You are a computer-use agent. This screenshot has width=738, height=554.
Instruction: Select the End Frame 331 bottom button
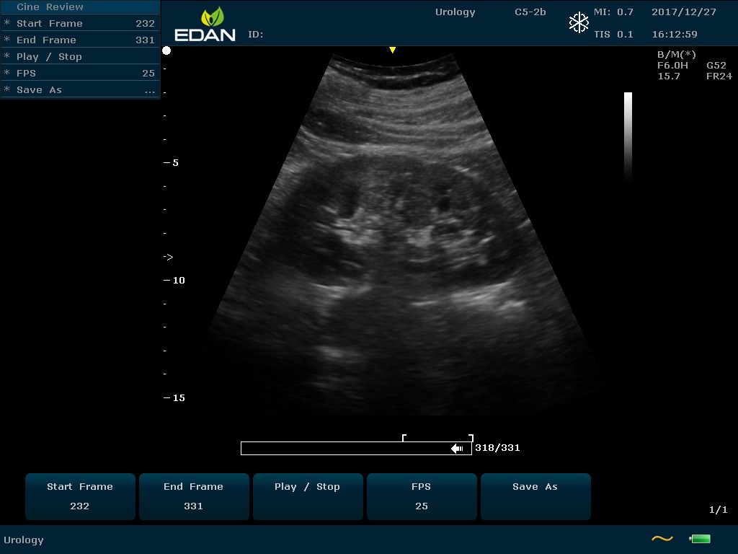tap(193, 496)
